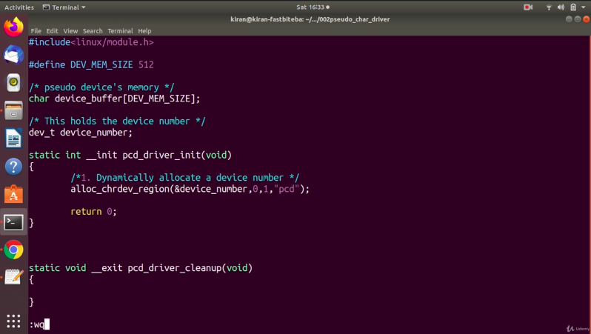The width and height of the screenshot is (591, 334).
Task: Maximize the terminal window
Action: click(x=578, y=19)
